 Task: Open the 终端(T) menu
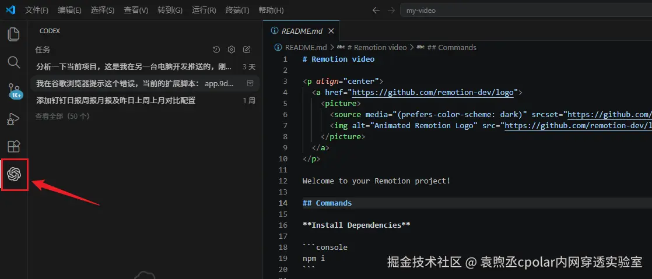(237, 10)
